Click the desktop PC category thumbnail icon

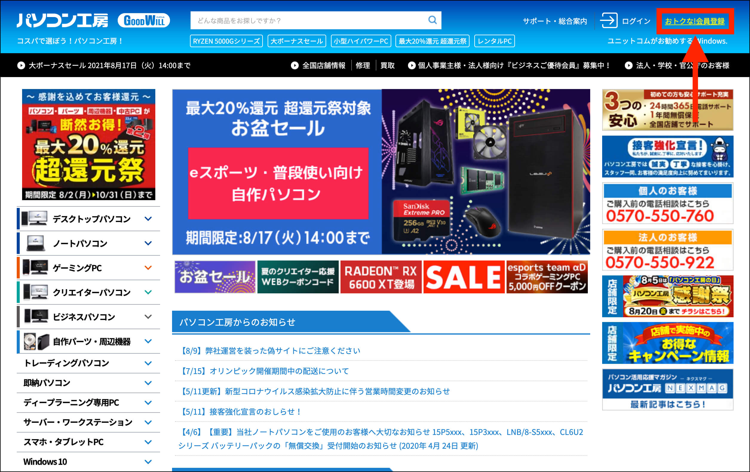[x=34, y=218]
